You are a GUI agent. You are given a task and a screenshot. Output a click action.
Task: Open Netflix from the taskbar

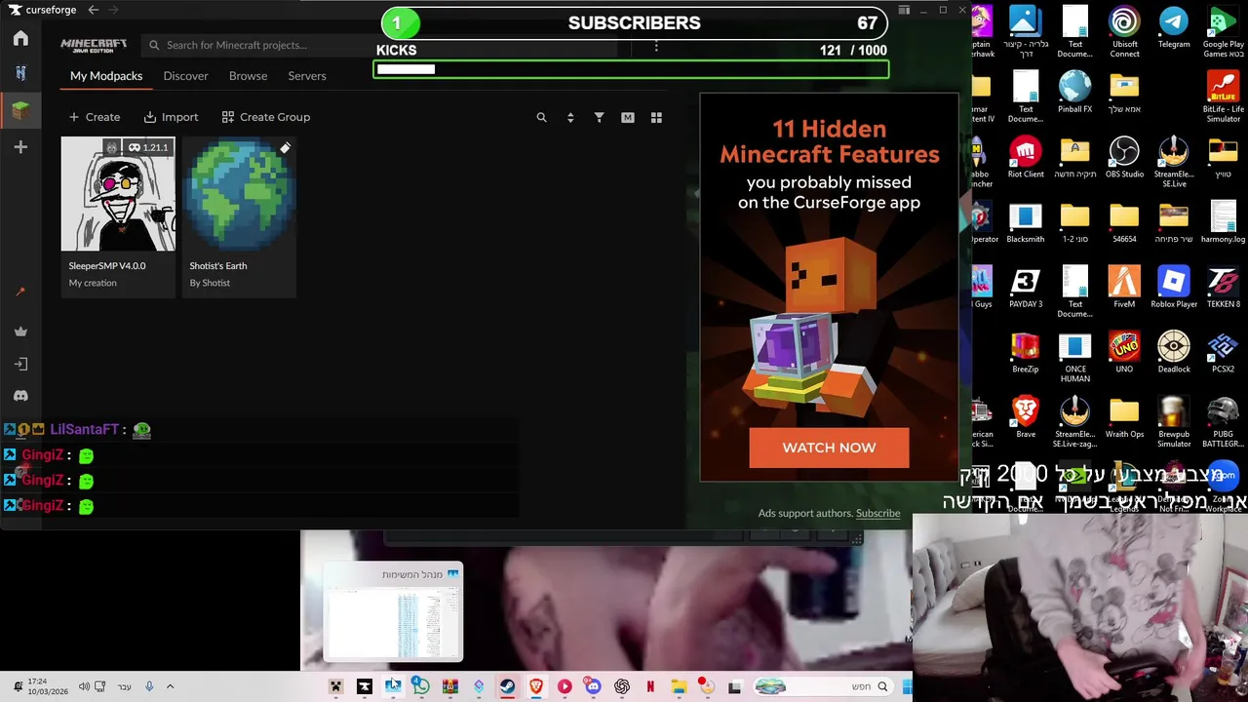[650, 686]
